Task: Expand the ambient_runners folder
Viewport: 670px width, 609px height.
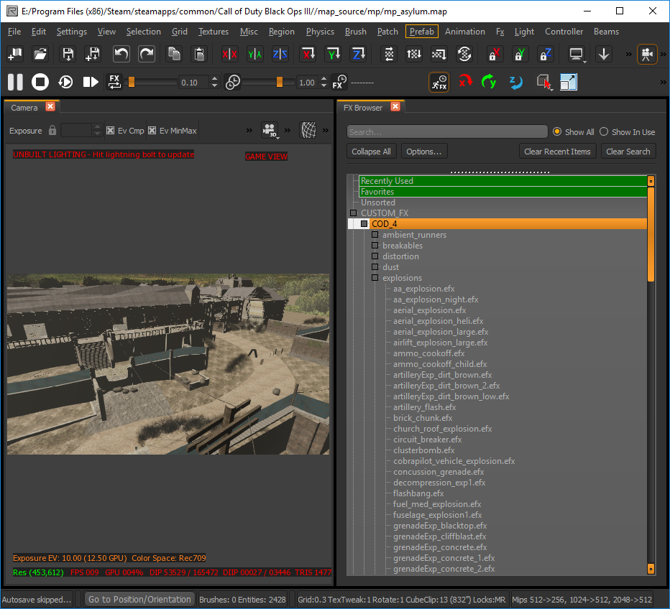Action: coord(375,235)
